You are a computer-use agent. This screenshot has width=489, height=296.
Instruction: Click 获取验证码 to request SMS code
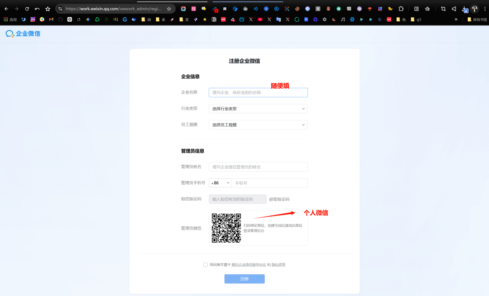click(x=279, y=199)
